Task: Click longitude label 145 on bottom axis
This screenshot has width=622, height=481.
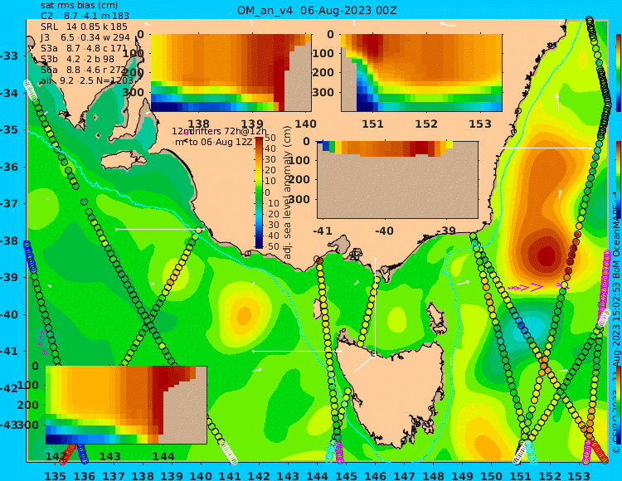Action: pyautogui.click(x=347, y=475)
